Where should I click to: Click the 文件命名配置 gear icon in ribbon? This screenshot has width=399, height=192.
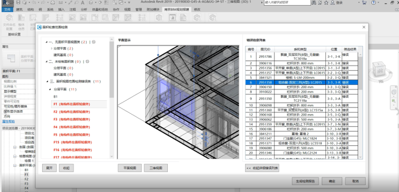9,18
